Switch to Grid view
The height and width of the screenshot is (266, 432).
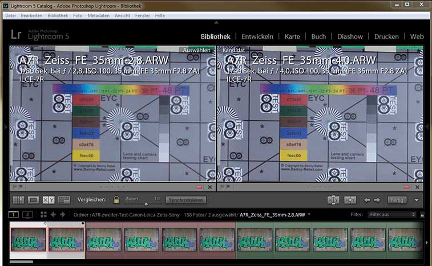pos(18,200)
